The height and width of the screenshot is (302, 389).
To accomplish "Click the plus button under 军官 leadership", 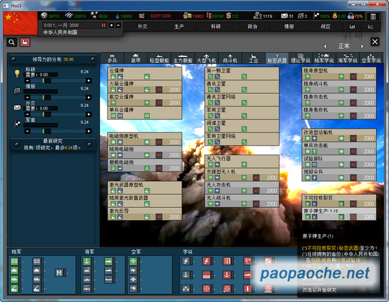I will pyautogui.click(x=89, y=131).
